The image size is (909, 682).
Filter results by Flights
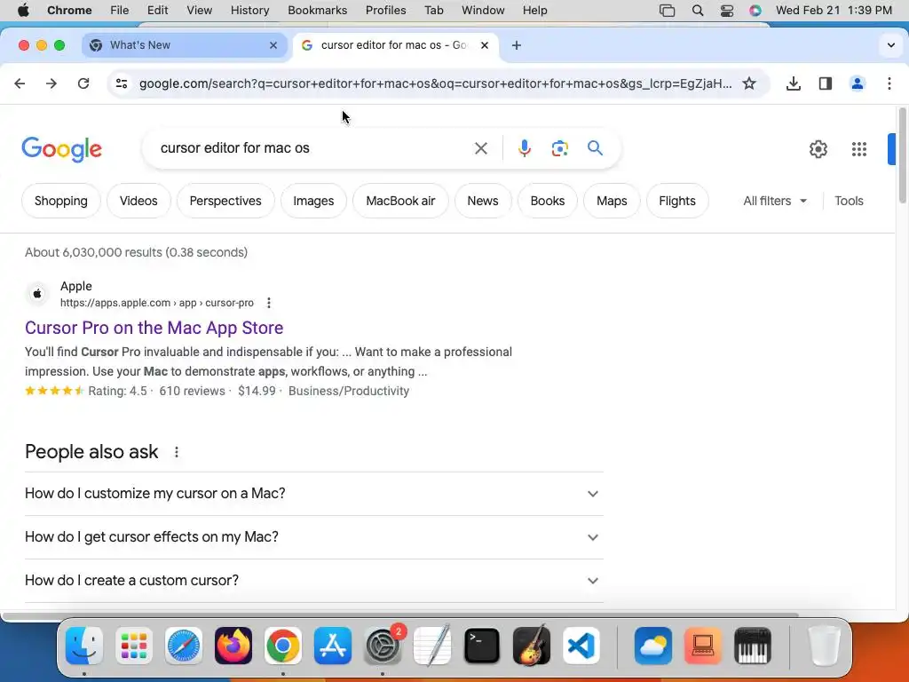(x=677, y=201)
